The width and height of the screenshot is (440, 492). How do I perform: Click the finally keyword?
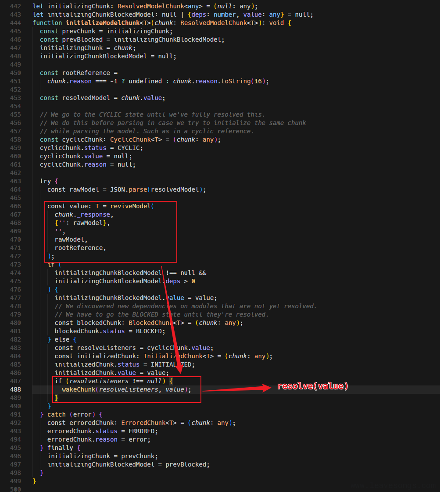(60, 448)
